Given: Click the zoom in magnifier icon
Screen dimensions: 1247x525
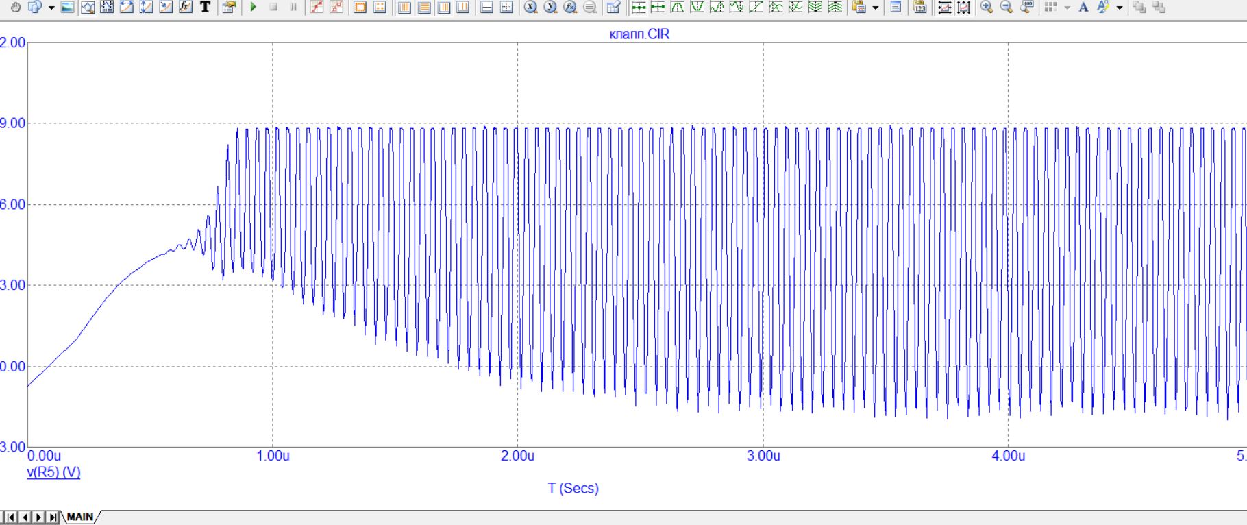Looking at the screenshot, I should 987,8.
